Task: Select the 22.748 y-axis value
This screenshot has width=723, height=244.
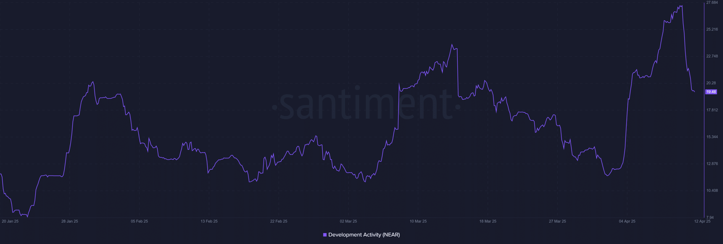Action: click(712, 56)
